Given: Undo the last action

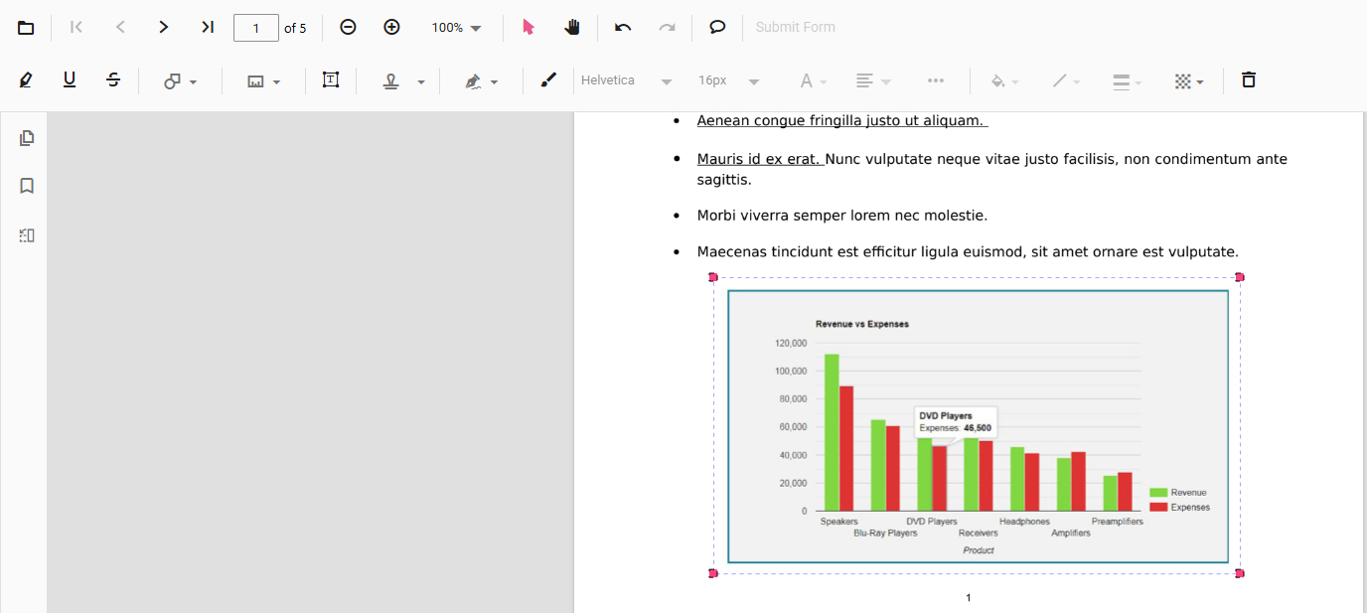Looking at the screenshot, I should coord(623,28).
